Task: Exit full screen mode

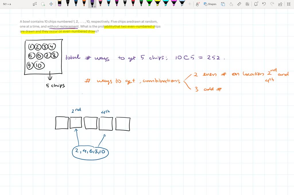Action: click(x=289, y=4)
